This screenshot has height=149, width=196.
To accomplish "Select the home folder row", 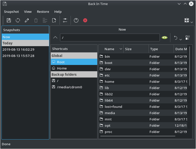I will tap(143, 82).
